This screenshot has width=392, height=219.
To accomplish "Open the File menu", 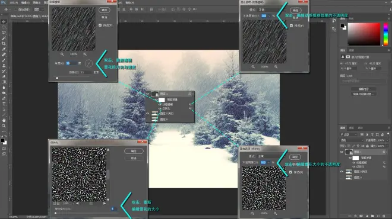I will point(14,3).
